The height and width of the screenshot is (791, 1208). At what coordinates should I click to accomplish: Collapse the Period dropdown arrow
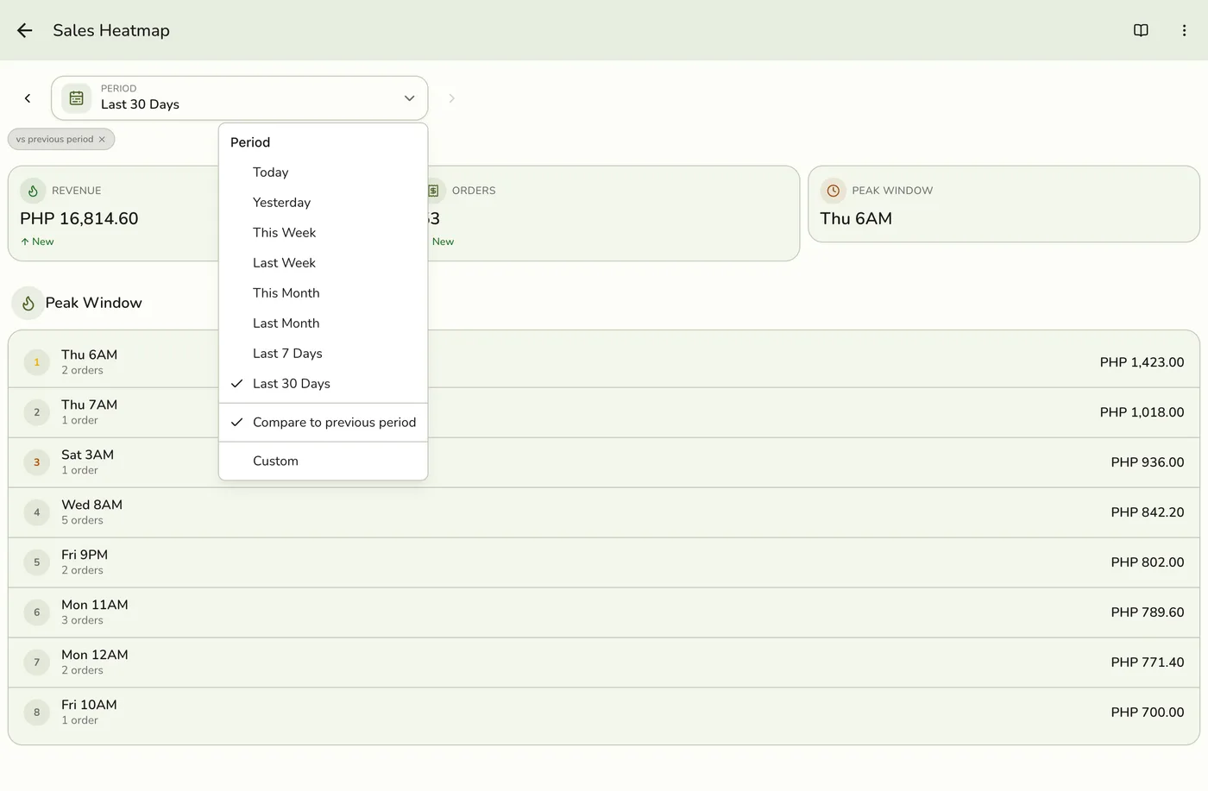(x=409, y=98)
